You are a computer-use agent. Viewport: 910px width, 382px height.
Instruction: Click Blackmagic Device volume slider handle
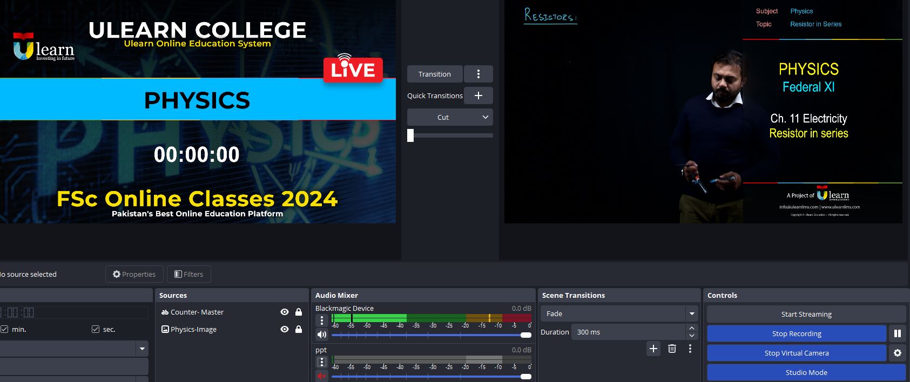pyautogui.click(x=525, y=335)
